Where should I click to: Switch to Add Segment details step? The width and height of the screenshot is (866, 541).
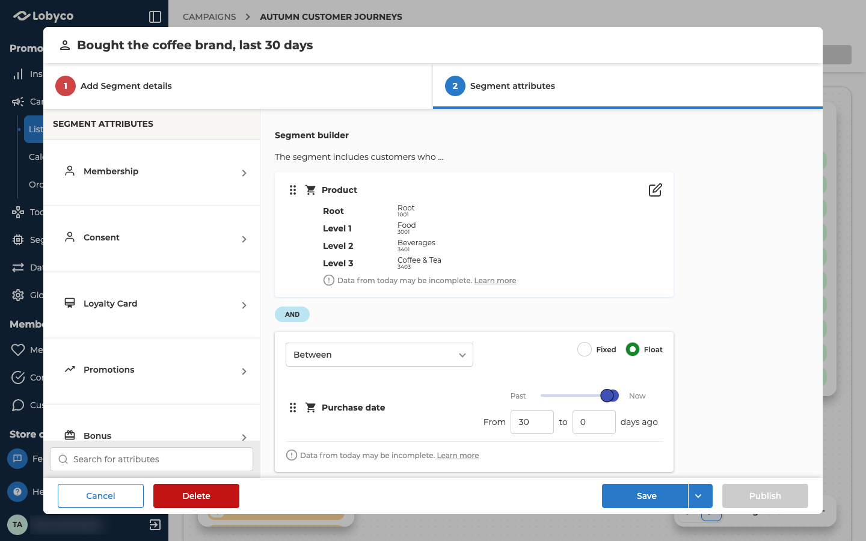tap(238, 86)
